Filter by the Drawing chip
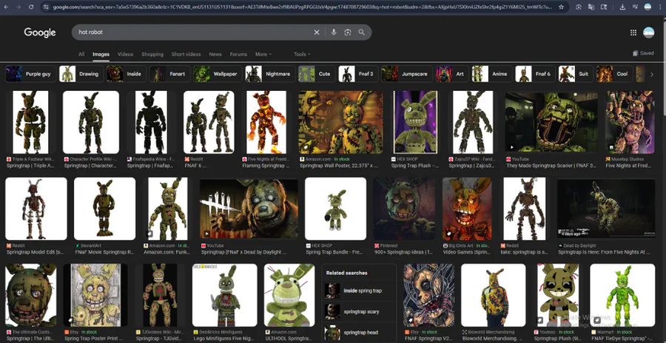 [x=81, y=74]
